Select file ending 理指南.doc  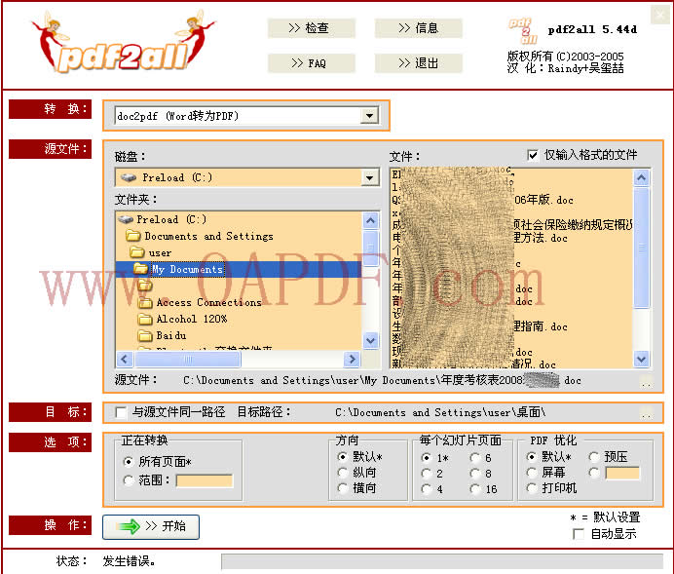pyautogui.click(x=511, y=326)
